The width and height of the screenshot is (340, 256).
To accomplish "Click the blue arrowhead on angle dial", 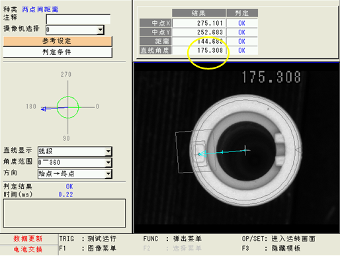I will pyautogui.click(x=44, y=109).
